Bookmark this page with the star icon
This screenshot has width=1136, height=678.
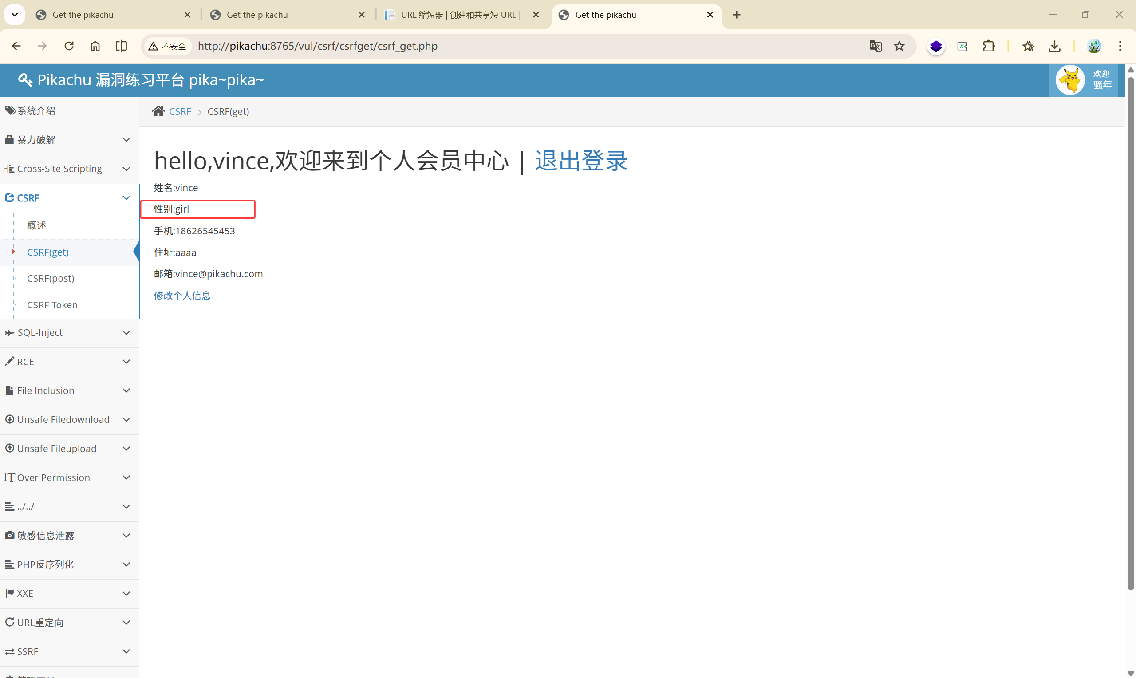point(899,46)
